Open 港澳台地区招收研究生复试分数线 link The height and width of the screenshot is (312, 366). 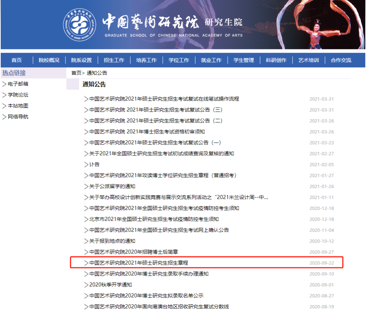tap(159, 307)
